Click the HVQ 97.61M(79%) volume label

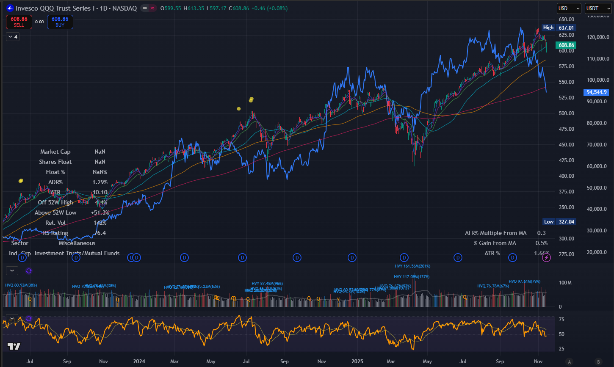pyautogui.click(x=524, y=281)
